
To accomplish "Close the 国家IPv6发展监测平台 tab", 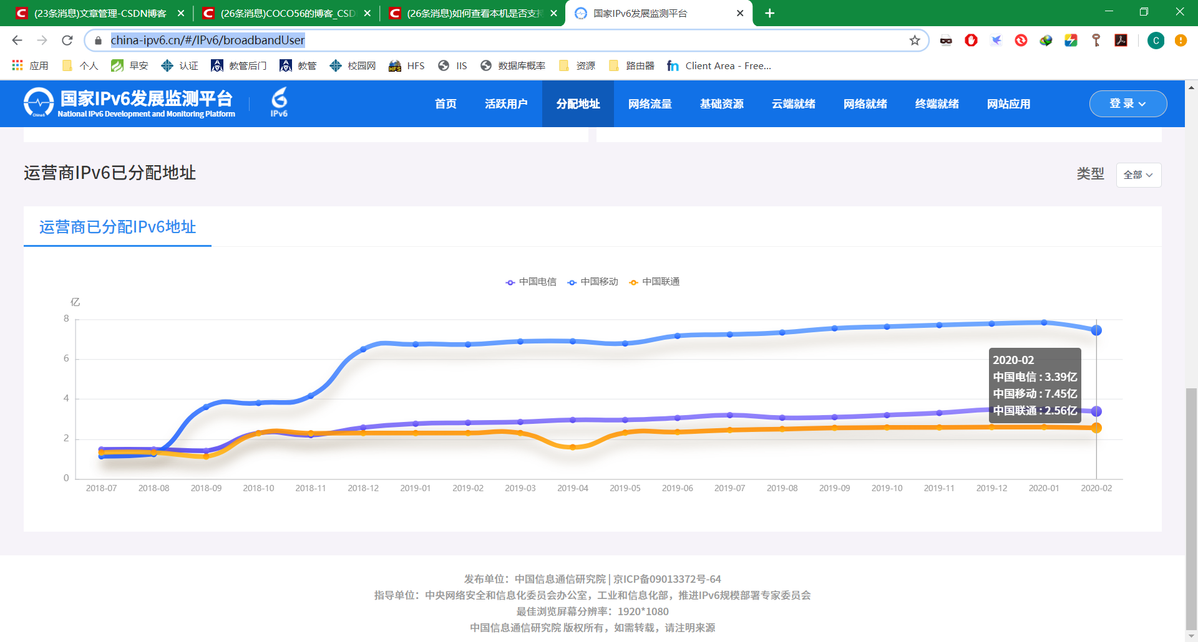I will (740, 13).
